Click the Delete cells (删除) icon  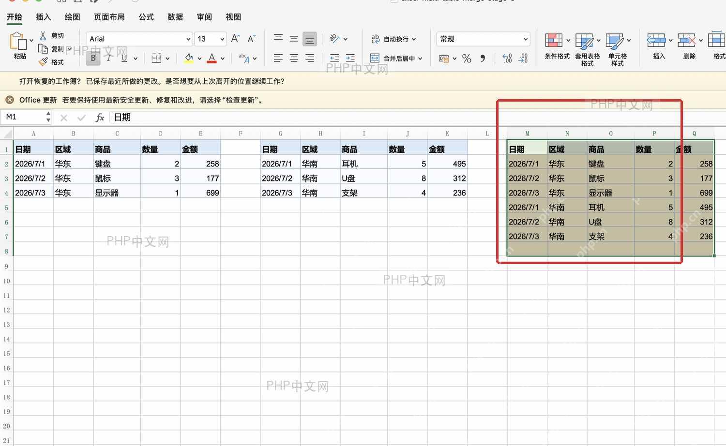[x=687, y=41]
